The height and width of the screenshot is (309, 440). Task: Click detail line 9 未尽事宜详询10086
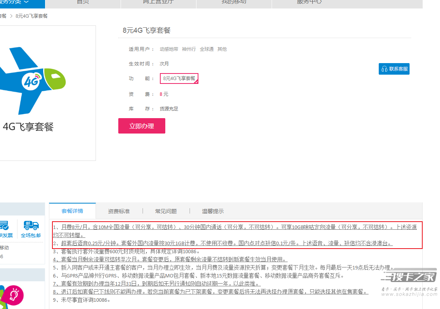pyautogui.click(x=82, y=300)
